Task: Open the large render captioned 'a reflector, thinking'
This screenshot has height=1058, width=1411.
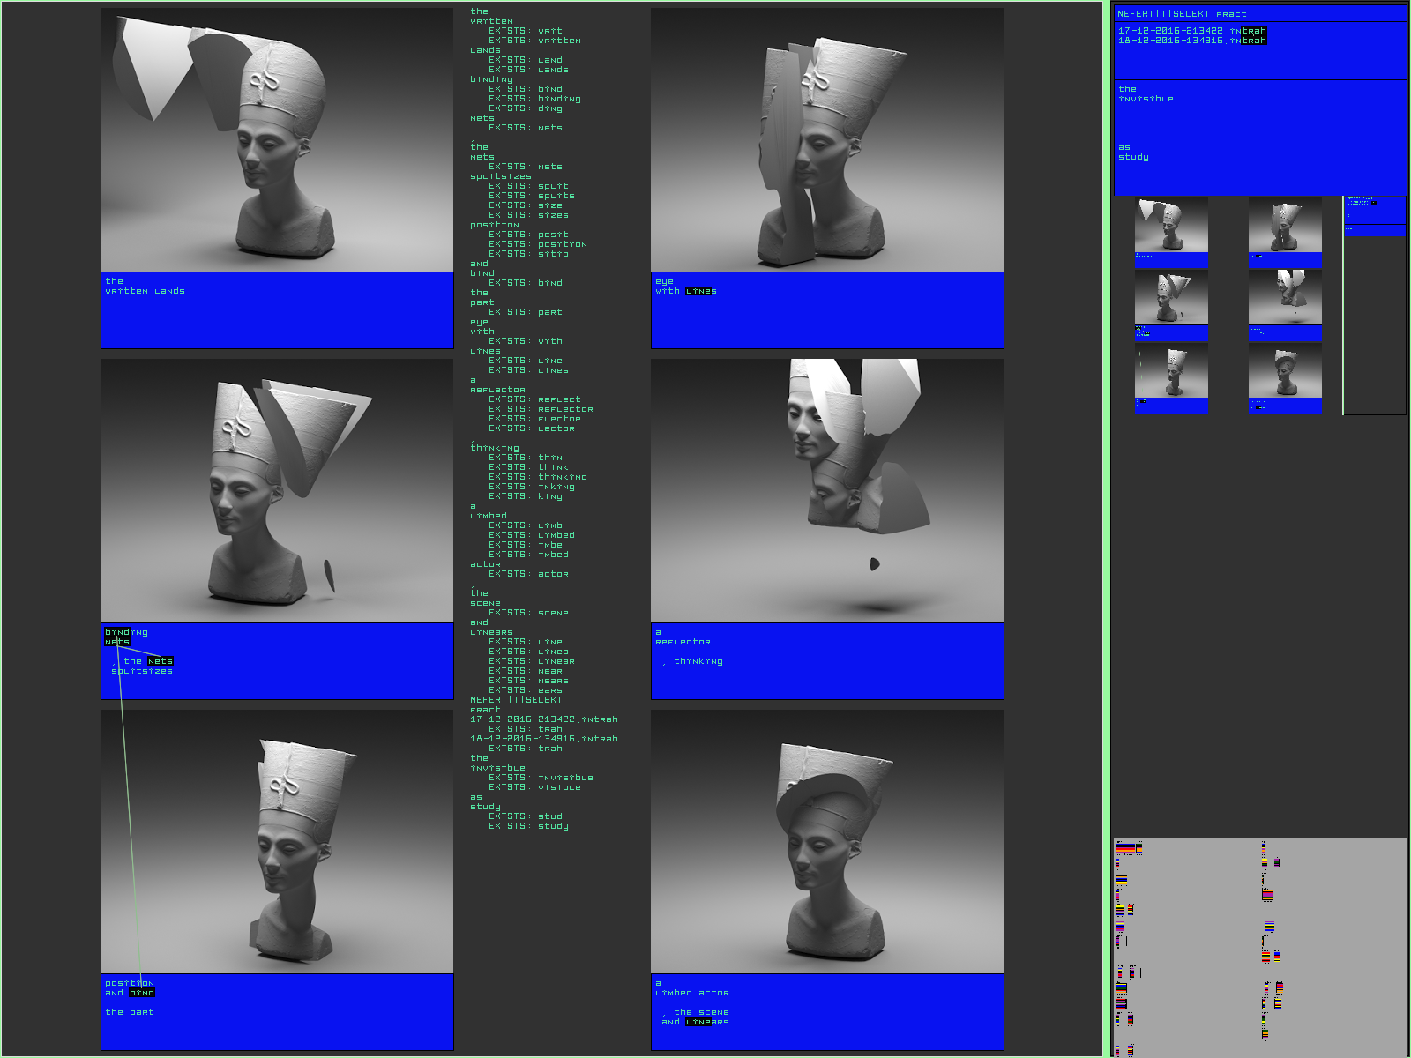Action: pyautogui.click(x=827, y=490)
